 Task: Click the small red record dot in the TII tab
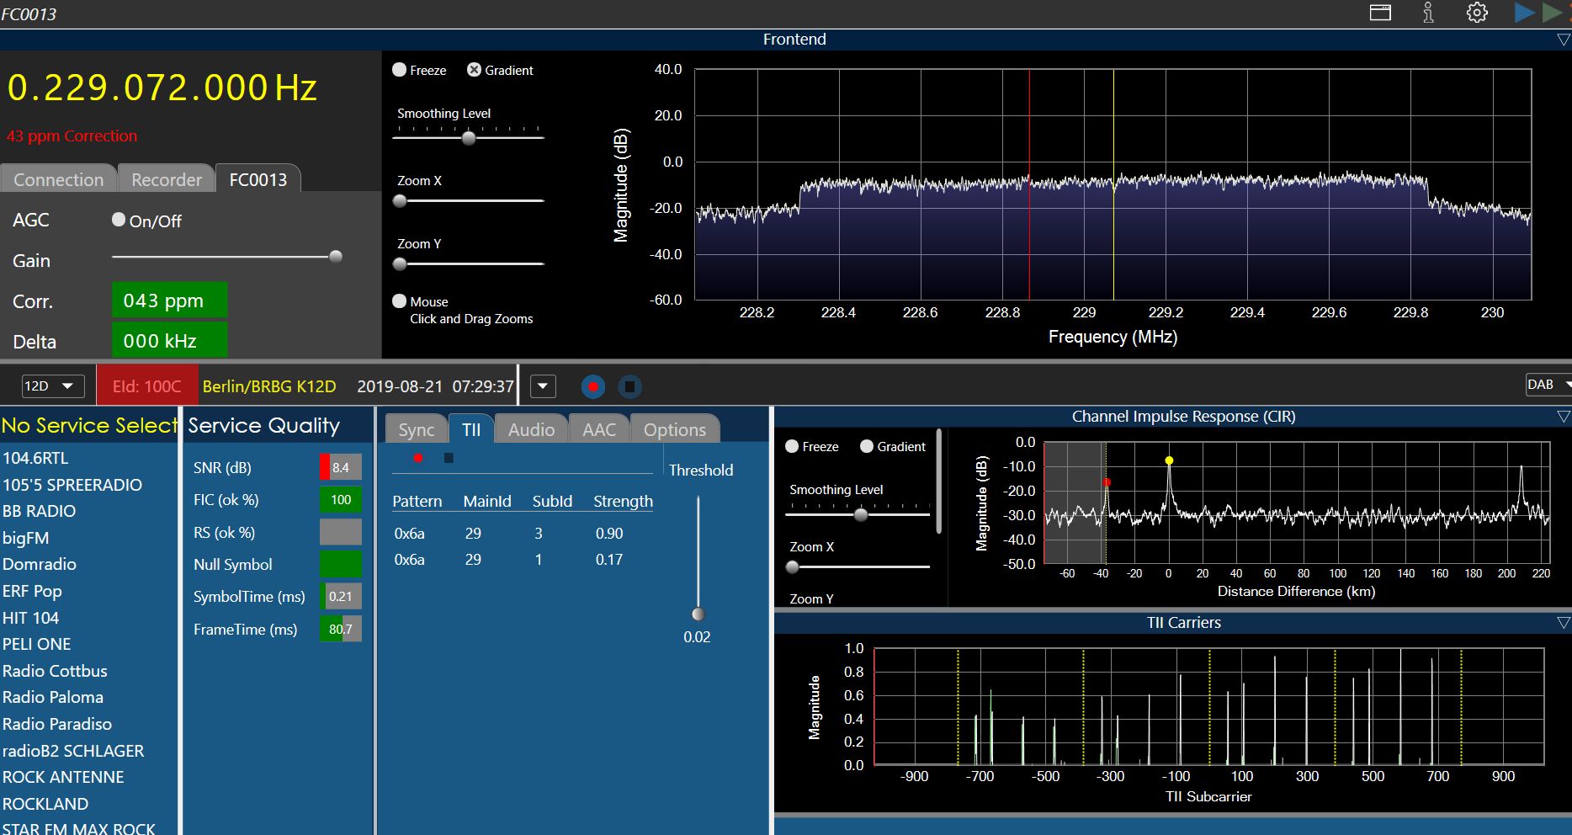pos(418,458)
